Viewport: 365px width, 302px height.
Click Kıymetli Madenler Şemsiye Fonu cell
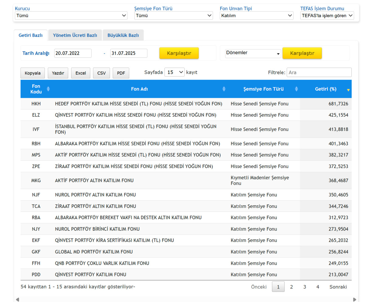[260, 181]
